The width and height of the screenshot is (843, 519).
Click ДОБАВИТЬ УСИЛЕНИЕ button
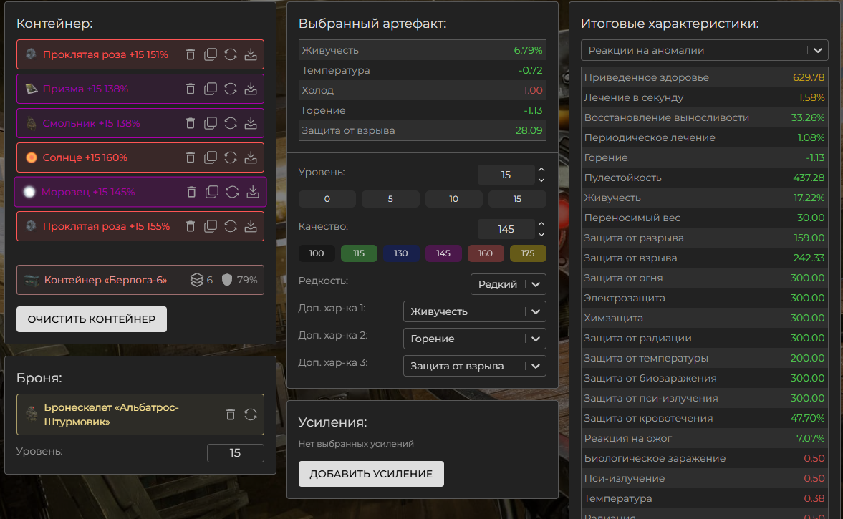371,474
